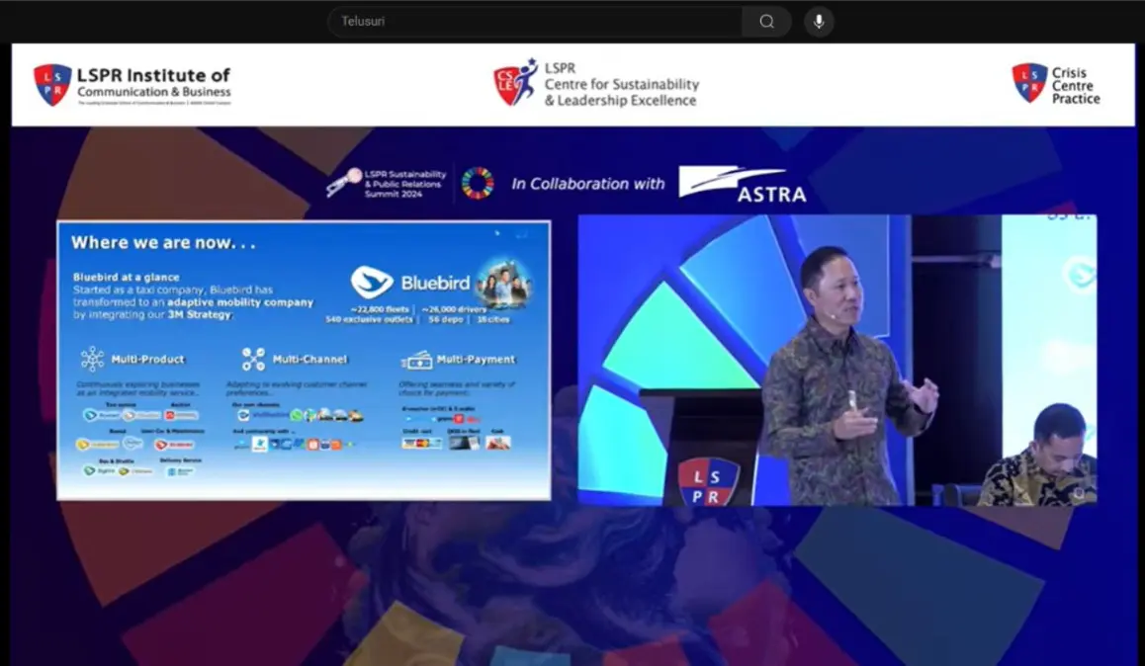1145x666 pixels.
Task: Click the "LSPR Centre for Sustainability & Leadership Excellence" text
Action: [621, 85]
